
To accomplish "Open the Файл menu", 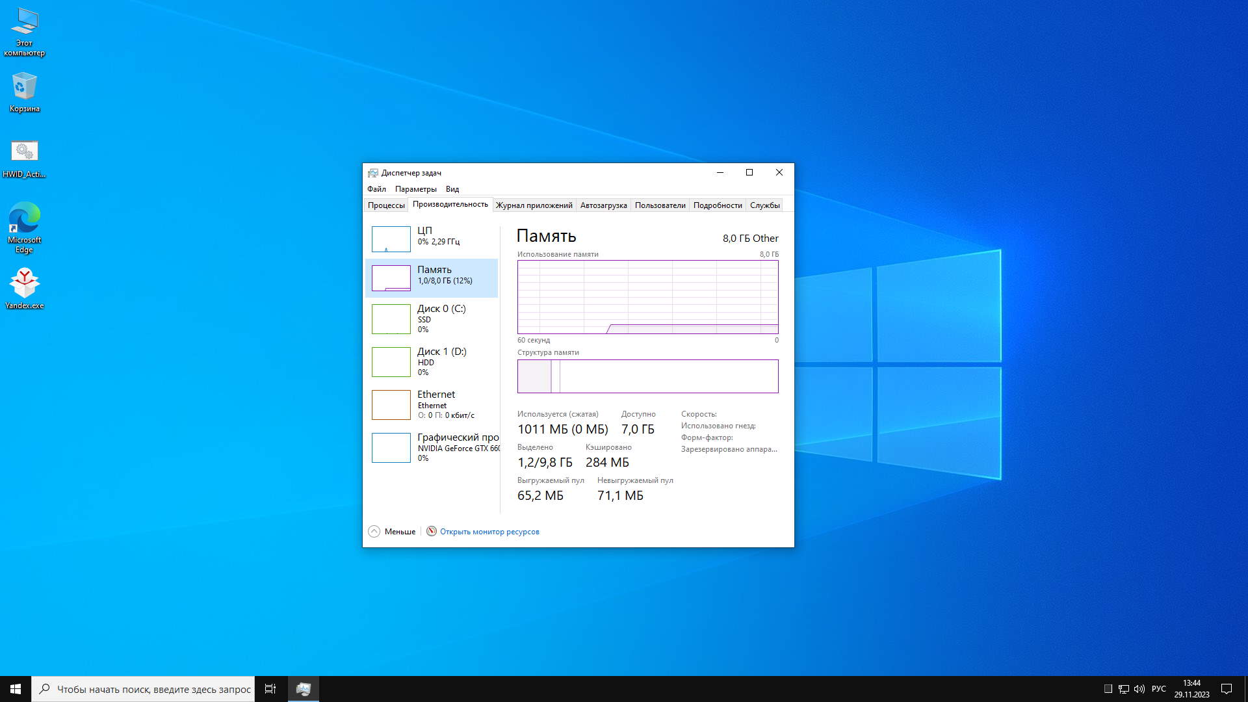I will click(376, 189).
